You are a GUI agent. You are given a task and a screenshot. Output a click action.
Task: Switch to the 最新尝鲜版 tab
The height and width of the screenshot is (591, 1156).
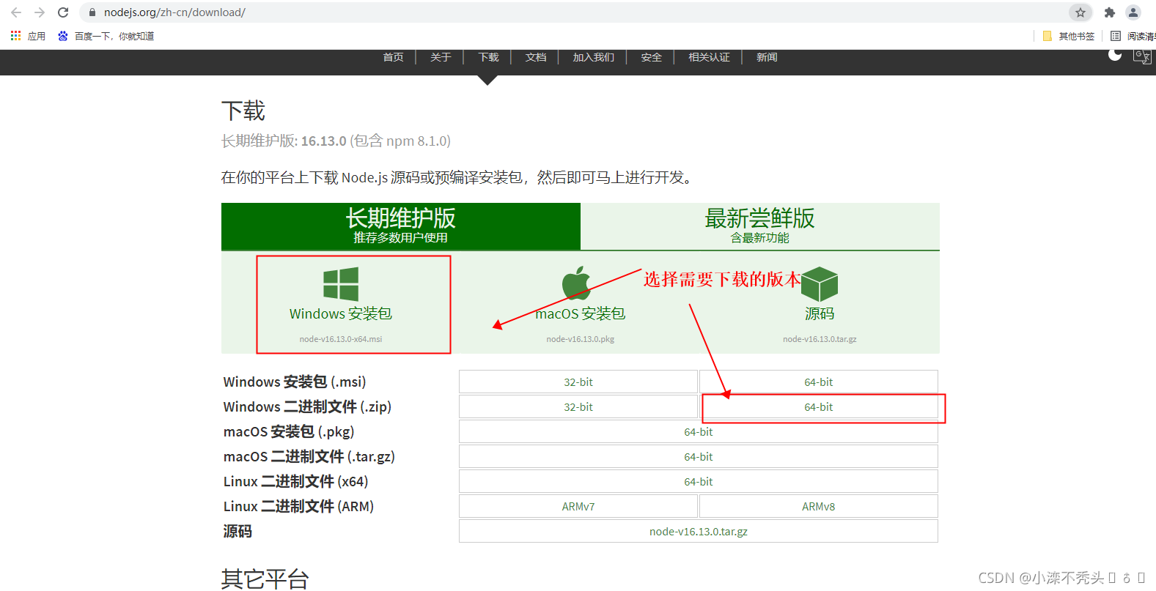pos(760,226)
